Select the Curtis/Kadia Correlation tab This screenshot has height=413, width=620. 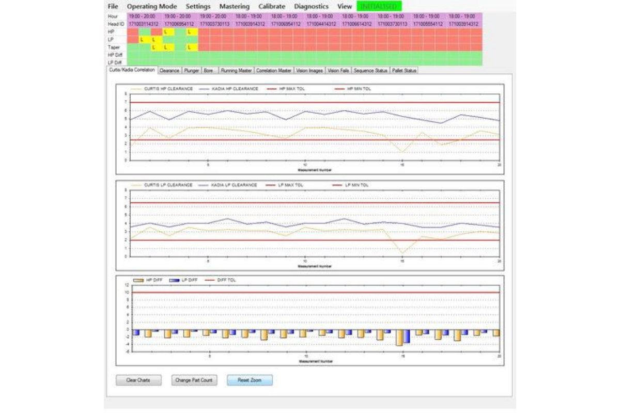(132, 70)
